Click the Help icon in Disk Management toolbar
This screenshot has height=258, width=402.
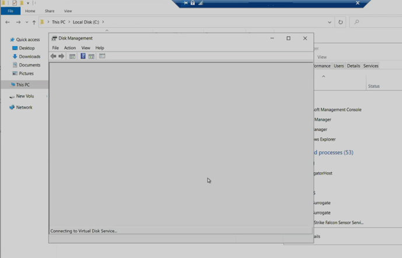coord(83,57)
